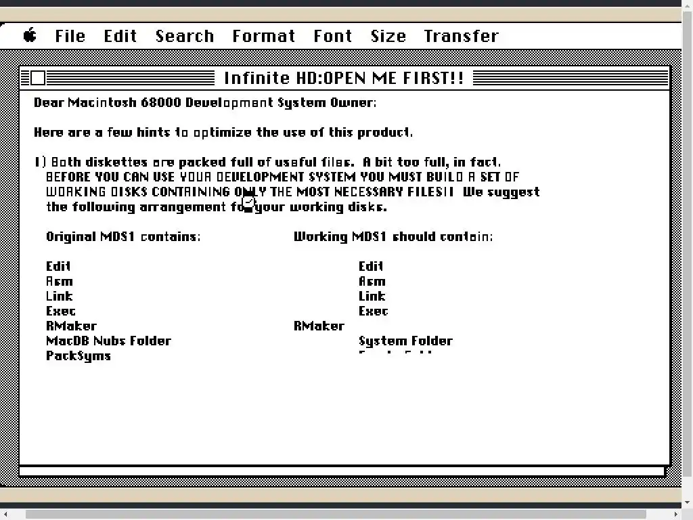The height and width of the screenshot is (520, 693).
Task: Click the browser vertical scrollbar down arrow
Action: [x=688, y=503]
